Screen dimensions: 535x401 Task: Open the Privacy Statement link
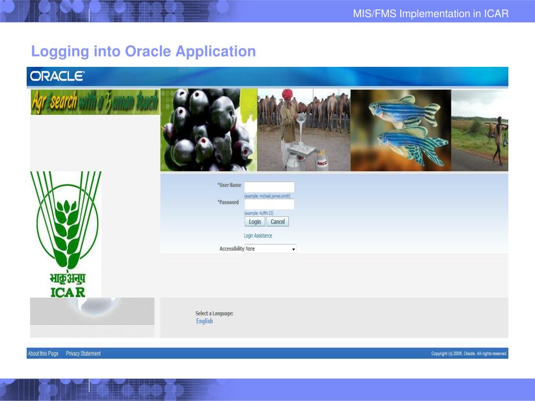click(x=83, y=353)
